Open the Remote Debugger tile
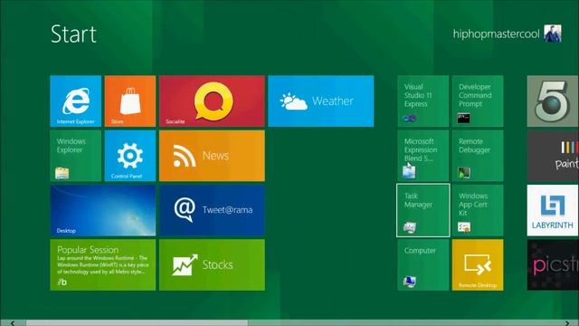The width and height of the screenshot is (579, 326). pos(478,156)
